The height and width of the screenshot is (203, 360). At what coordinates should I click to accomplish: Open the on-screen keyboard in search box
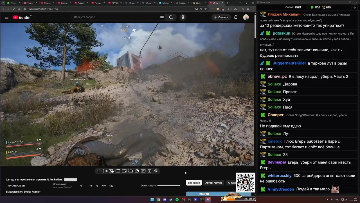coord(162,17)
